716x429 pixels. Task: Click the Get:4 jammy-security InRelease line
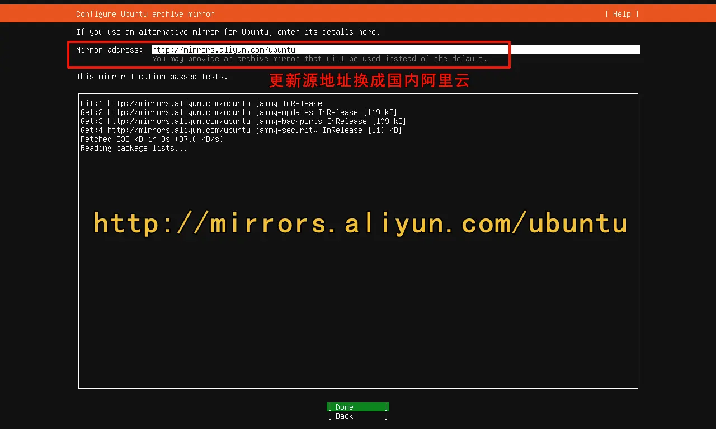click(241, 130)
